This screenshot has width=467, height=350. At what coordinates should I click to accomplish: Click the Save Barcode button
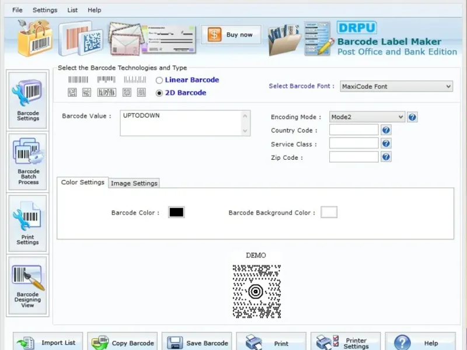pos(197,341)
